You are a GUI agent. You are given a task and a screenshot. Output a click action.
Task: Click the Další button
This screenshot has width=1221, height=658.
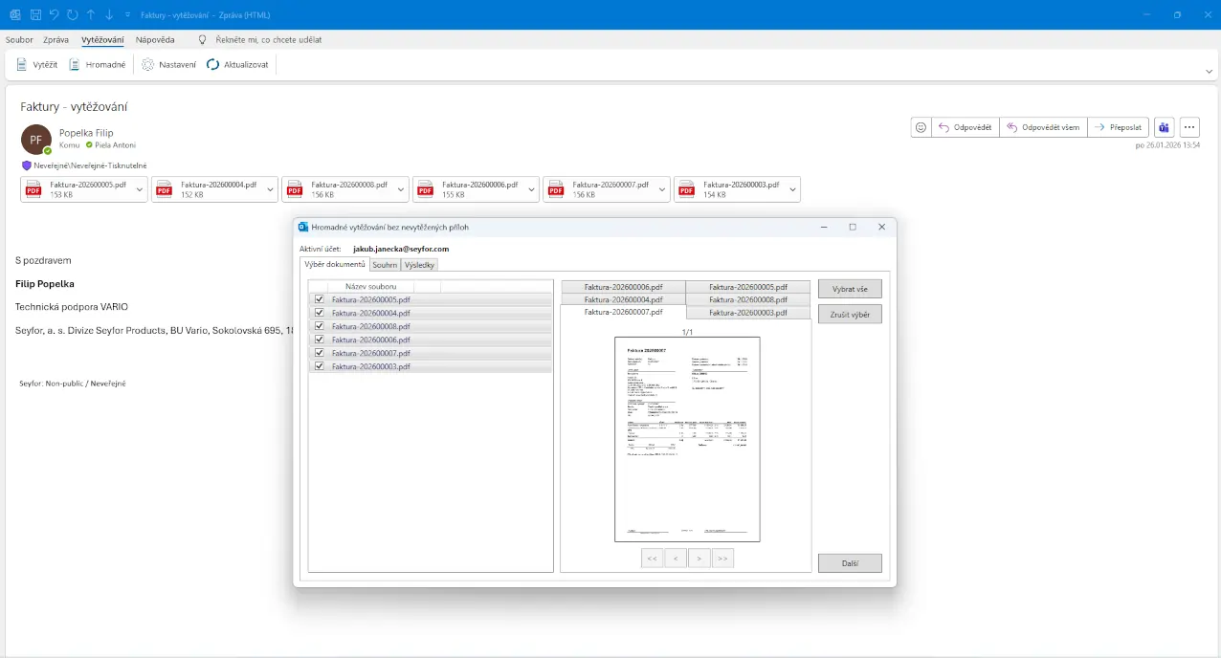point(850,563)
